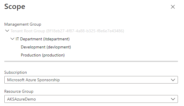This screenshot has height=106, width=184.
Task: Open the Subscription combo box
Action: (91, 80)
